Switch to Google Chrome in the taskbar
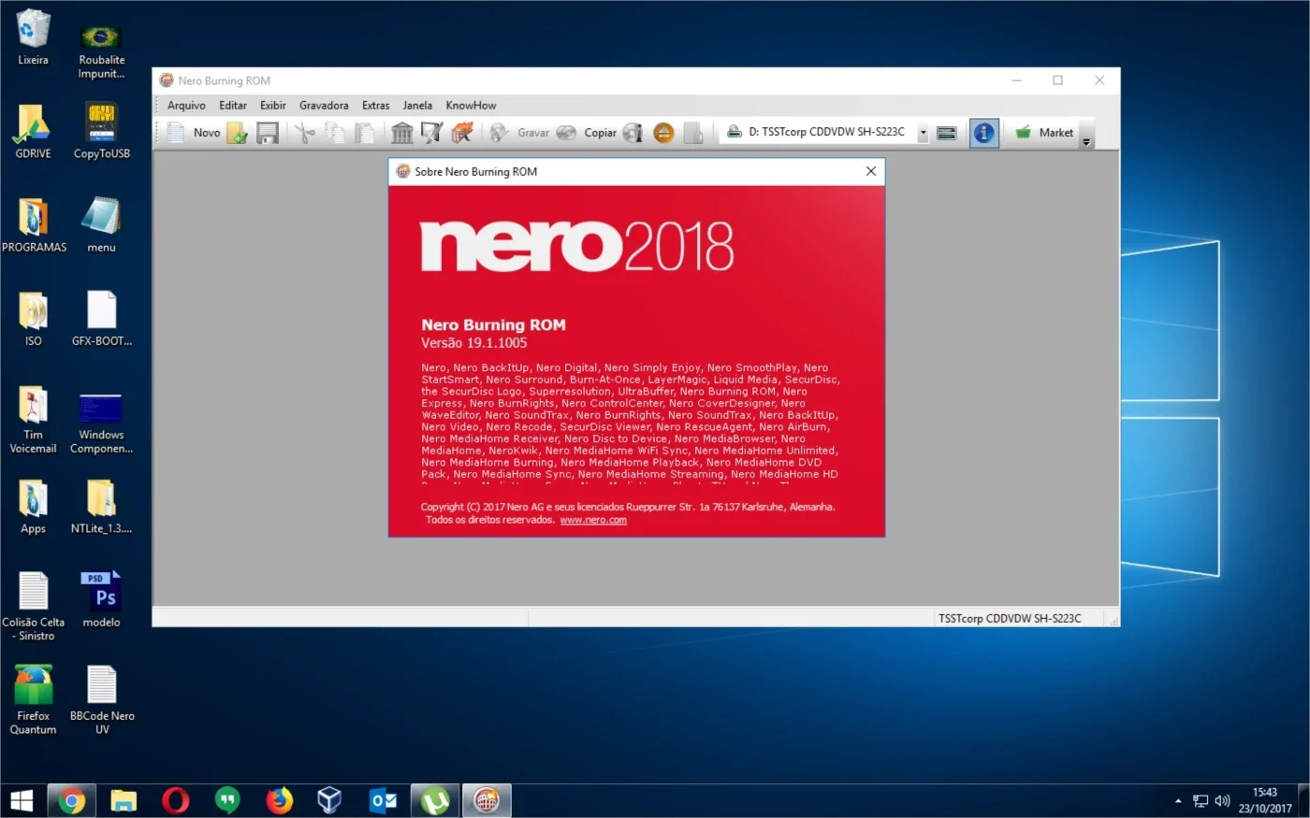The image size is (1310, 818). point(71,801)
